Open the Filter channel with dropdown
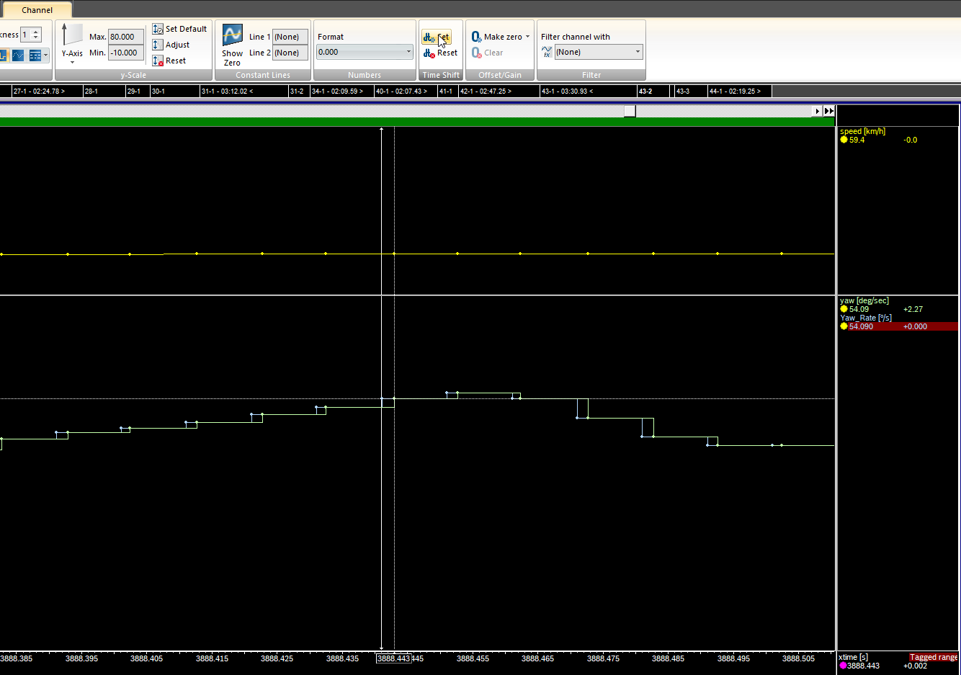Screen dimensions: 961x675 (x=638, y=52)
